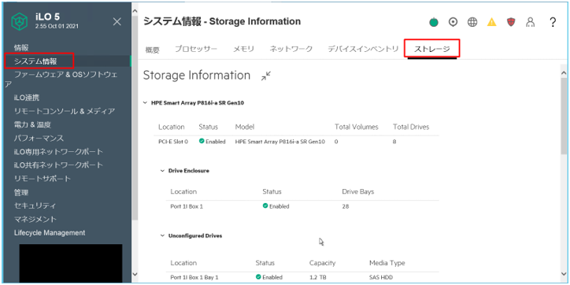Open help with the question mark icon

click(553, 23)
